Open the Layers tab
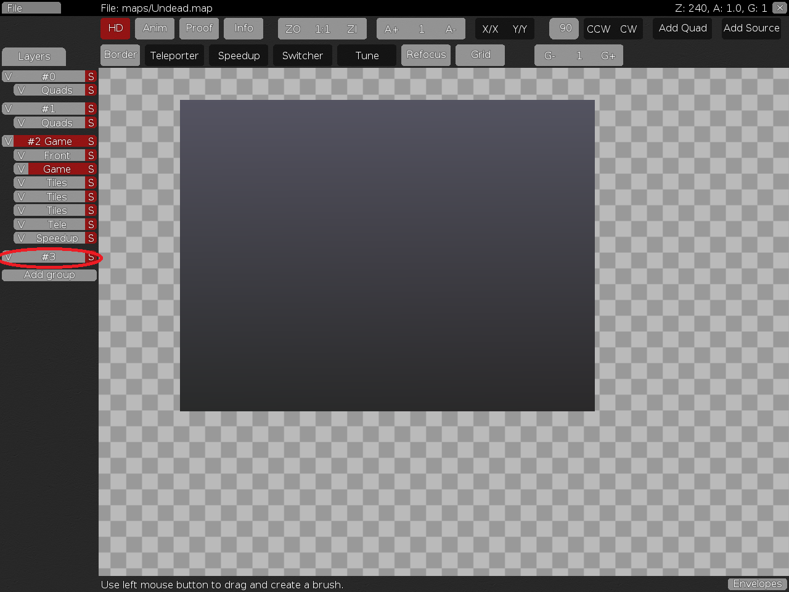The image size is (789, 592). click(34, 57)
